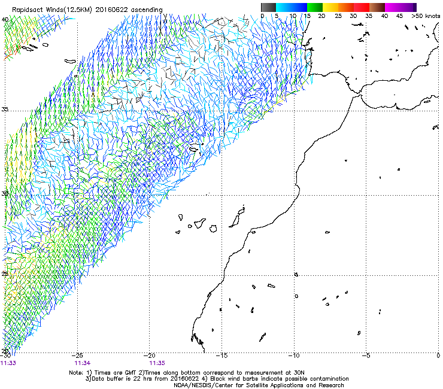Screen dimensions: 443x389
Task: Select the orange 25-30 knots legend swatch
Action: [x=346, y=7]
